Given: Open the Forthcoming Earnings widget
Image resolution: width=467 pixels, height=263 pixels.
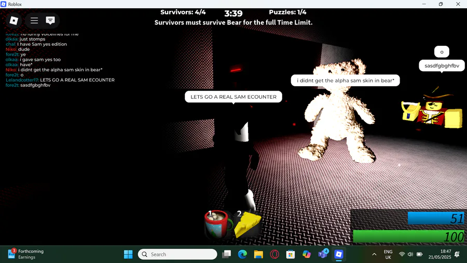Looking at the screenshot, I should coord(25,254).
